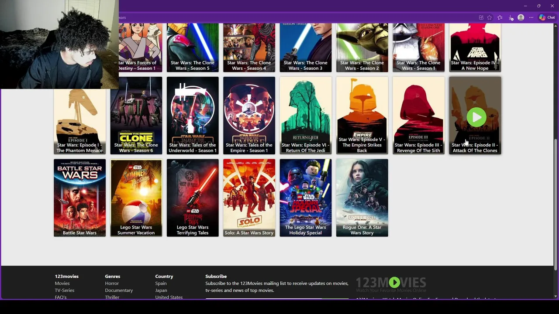Click the green play button on Attack Of The Clones
The width and height of the screenshot is (559, 314).
point(476,117)
